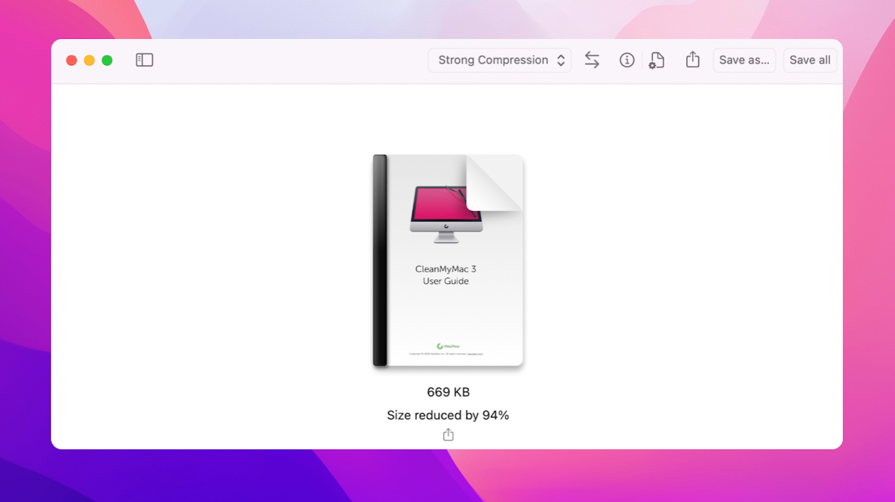Click the chevrons on the compression selector
The image size is (895, 502).
coord(561,60)
